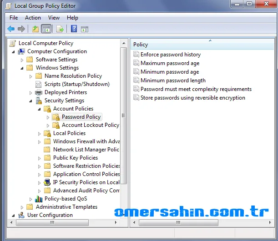Collapse the Windows Settings node
The height and width of the screenshot is (241, 278).
pyautogui.click(x=22, y=68)
